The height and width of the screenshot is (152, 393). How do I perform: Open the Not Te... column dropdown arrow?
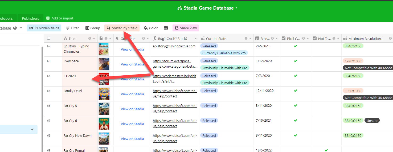(x=339, y=39)
